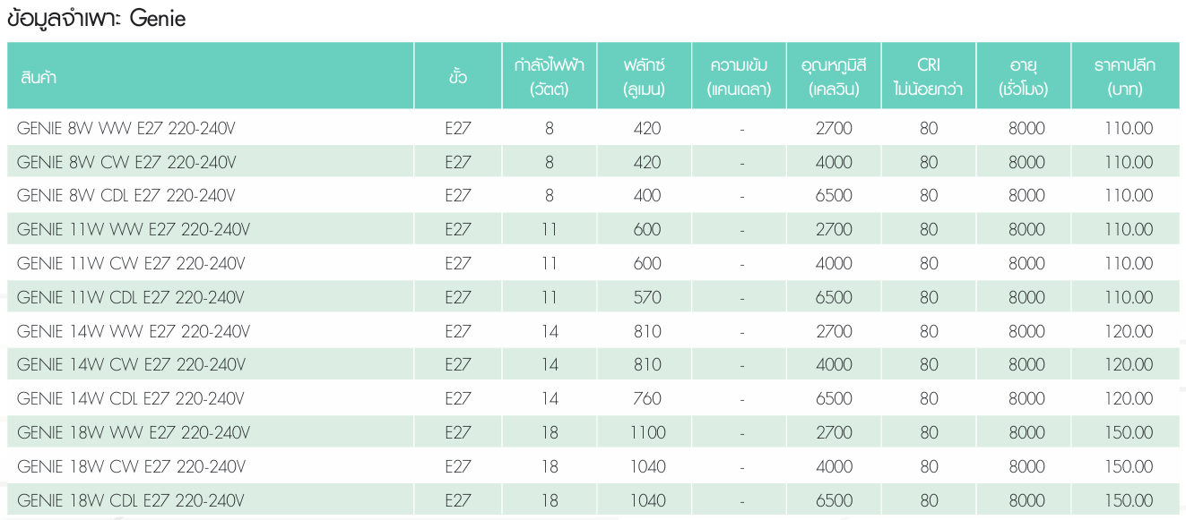The height and width of the screenshot is (520, 1186).
Task: Click the CRI ไม่น้อยกว่า header
Action: coord(929,77)
